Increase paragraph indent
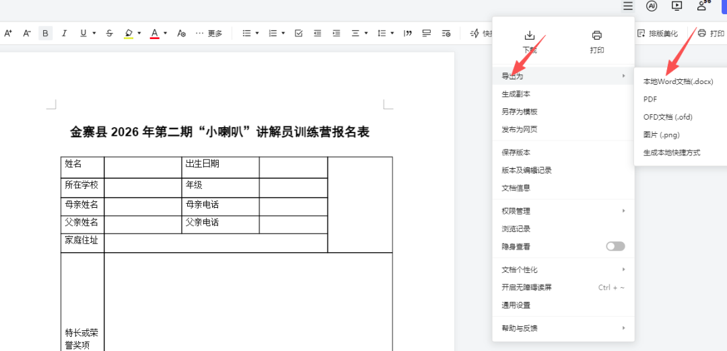Screen dimensions: 727x351 coord(337,34)
